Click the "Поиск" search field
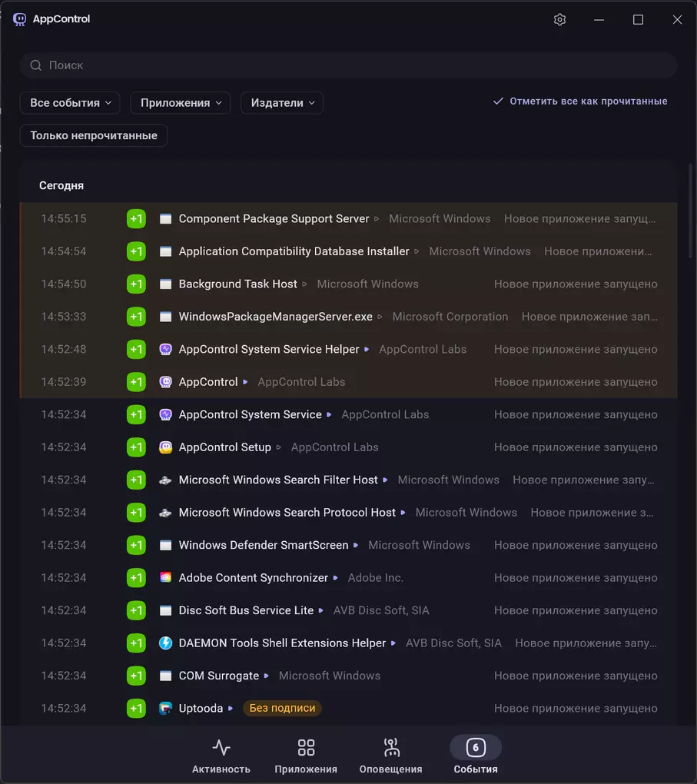Screen dimensions: 697x784 click(348, 66)
